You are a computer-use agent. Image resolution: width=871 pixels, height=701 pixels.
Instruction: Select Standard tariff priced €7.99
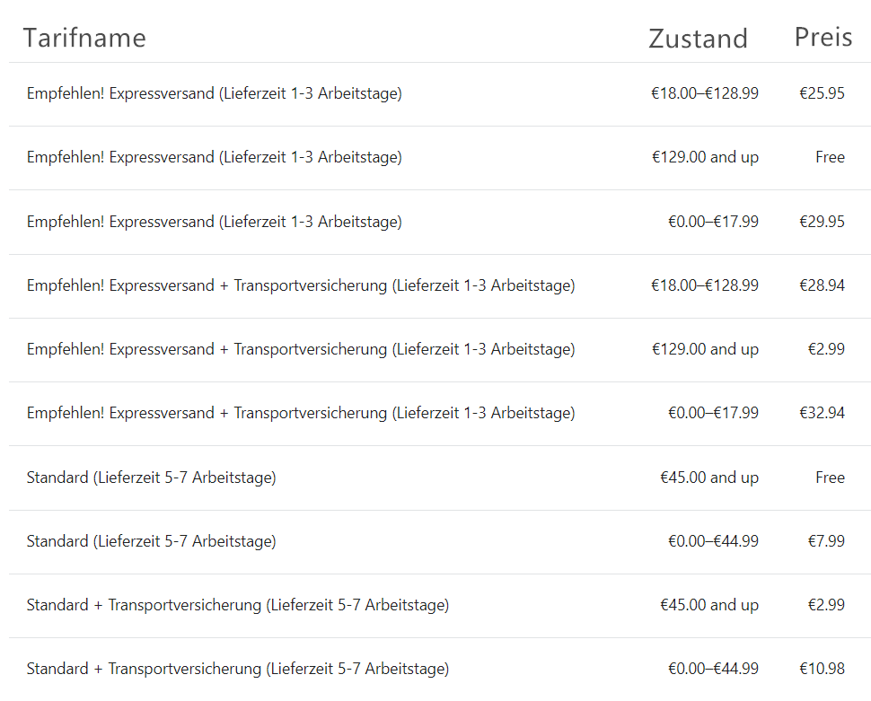[440, 541]
